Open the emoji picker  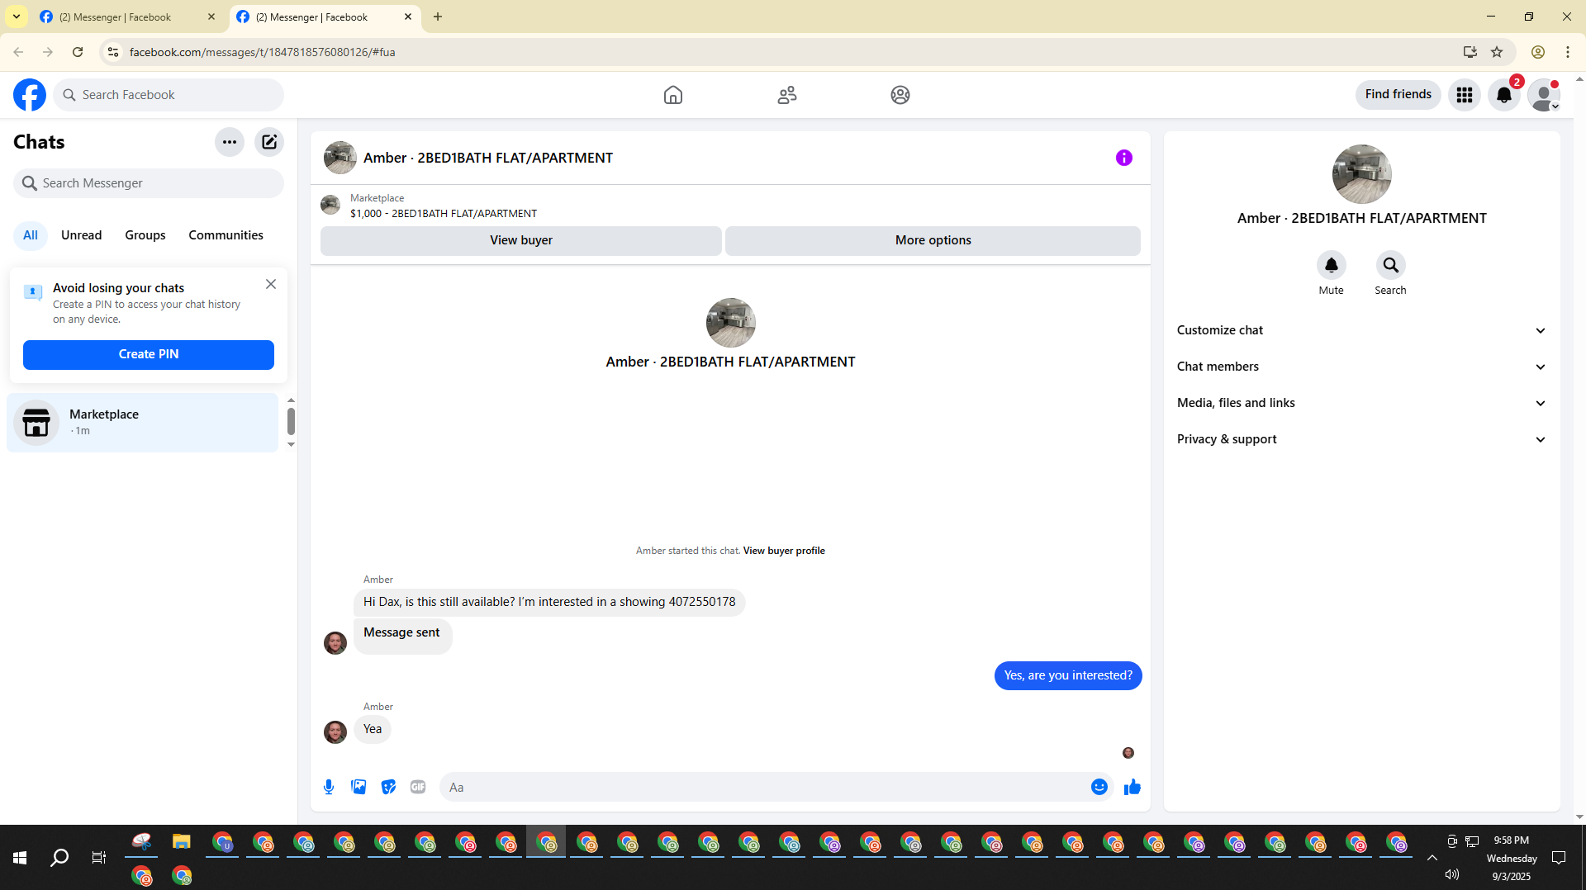1099,787
